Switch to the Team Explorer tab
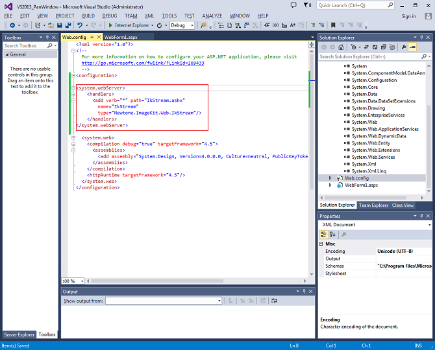The height and width of the screenshot is (350, 435). [373, 205]
